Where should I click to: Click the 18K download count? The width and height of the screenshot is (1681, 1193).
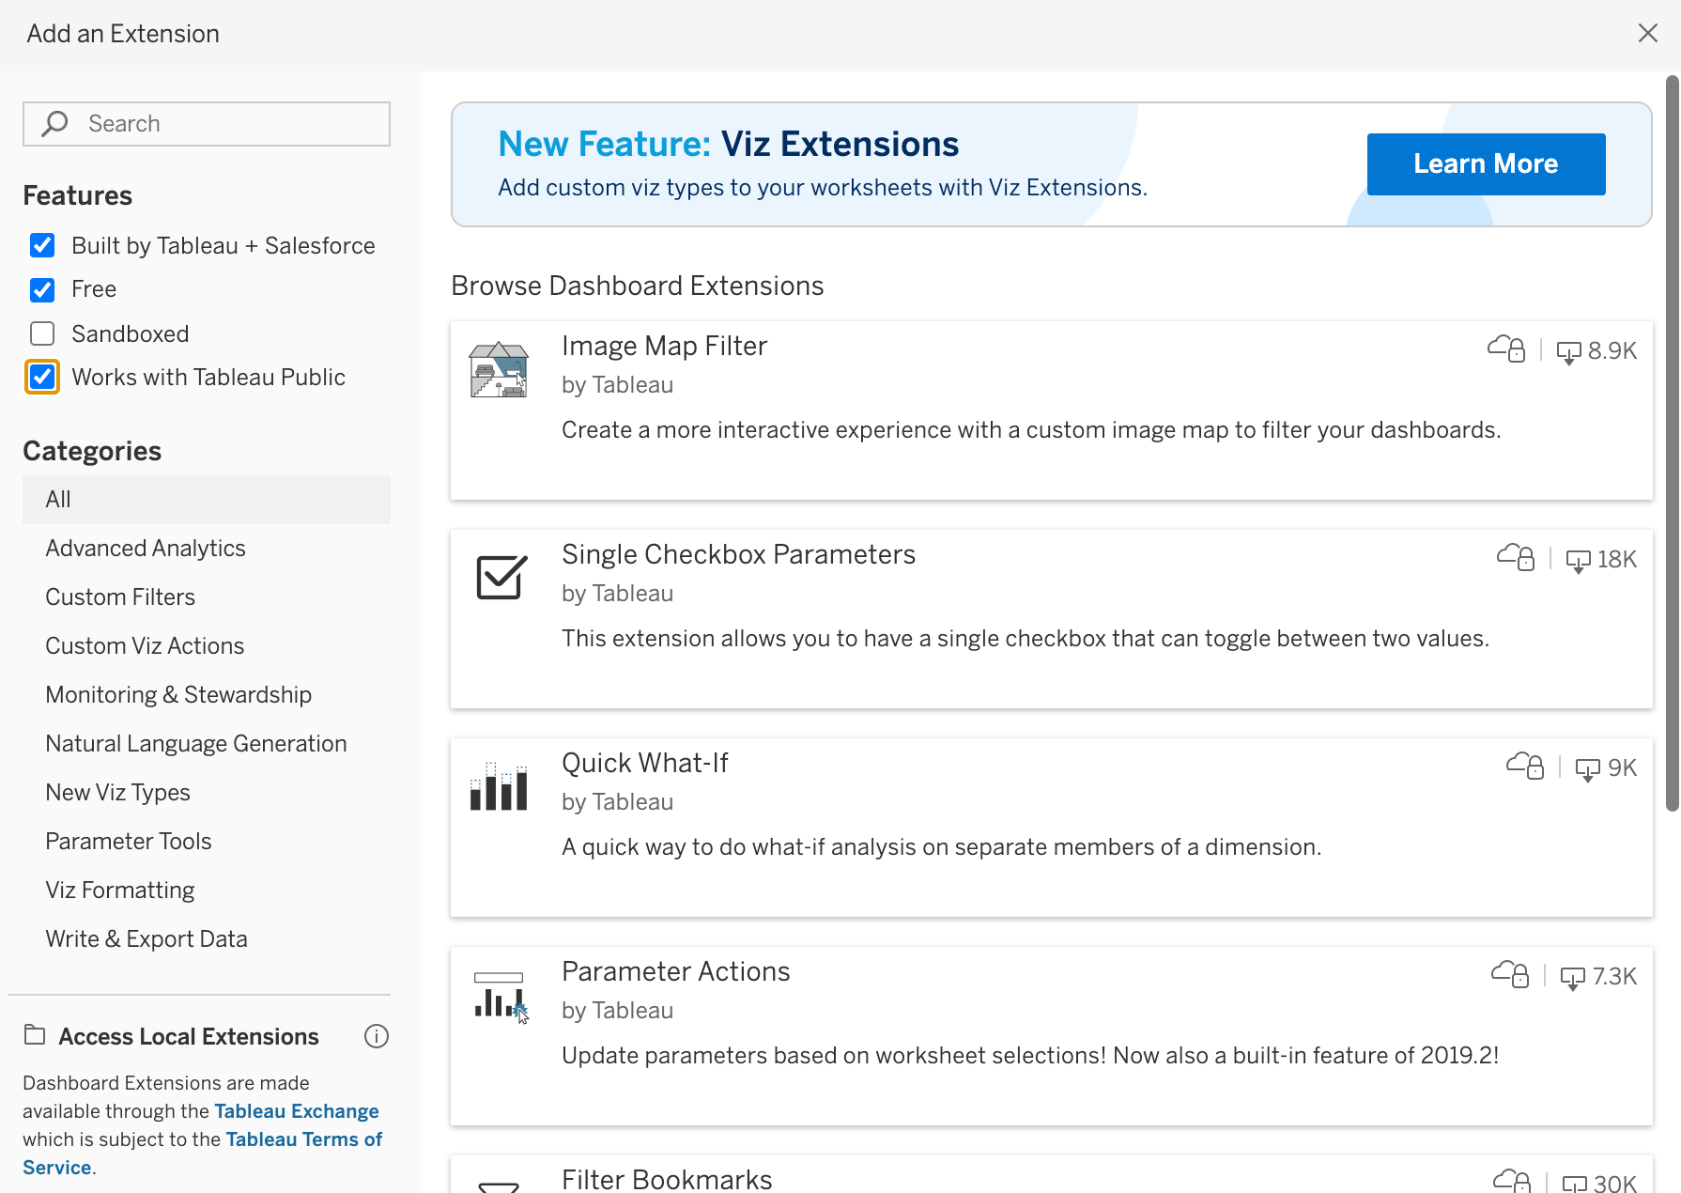tap(1617, 560)
